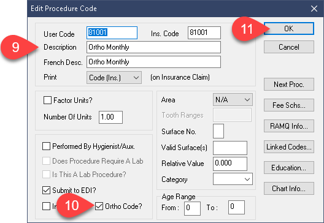This screenshot has height=223, width=324.
Task: Click the Age Range To field
Action: coord(236,208)
